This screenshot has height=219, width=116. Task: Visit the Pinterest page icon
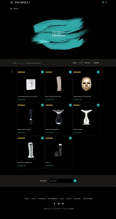(63, 204)
